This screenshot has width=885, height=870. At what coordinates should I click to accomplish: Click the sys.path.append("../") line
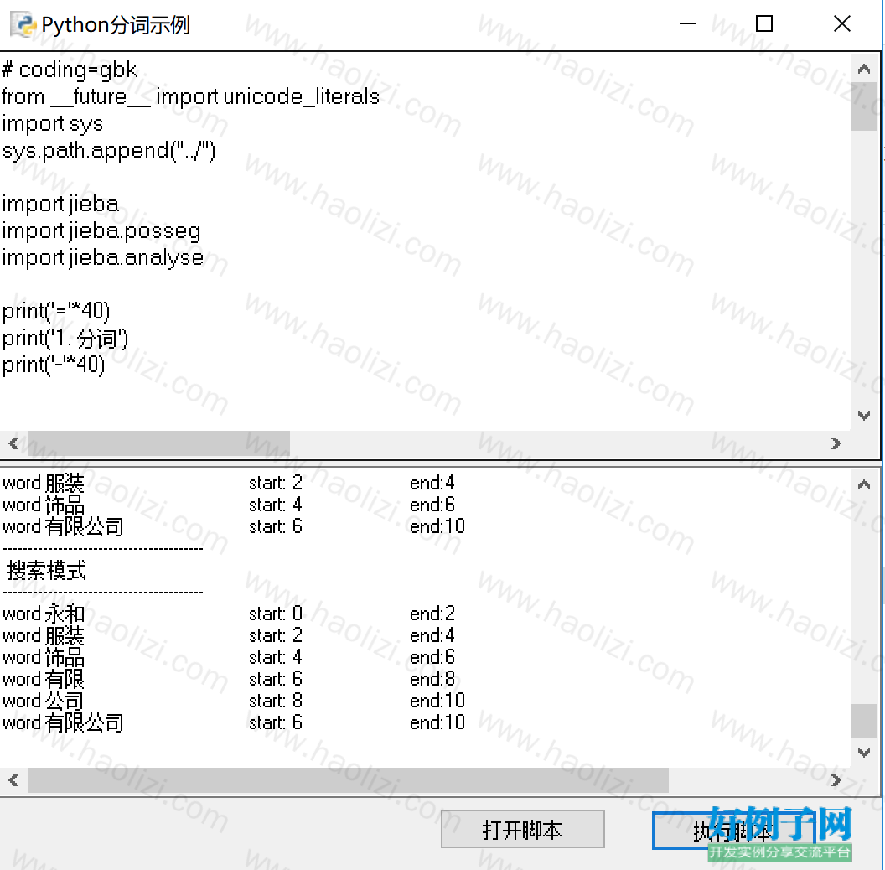[109, 151]
